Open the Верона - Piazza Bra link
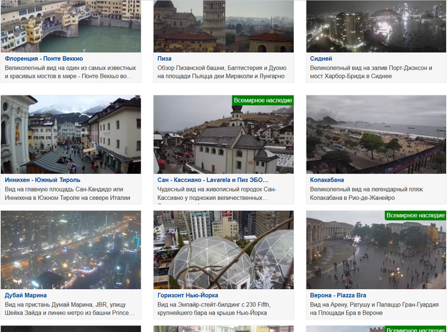 338,295
